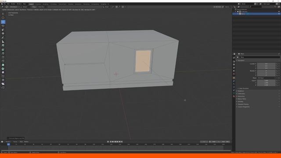Select the Edge Slide tool
The width and height of the screenshot is (281, 158).
click(x=3, y=76)
